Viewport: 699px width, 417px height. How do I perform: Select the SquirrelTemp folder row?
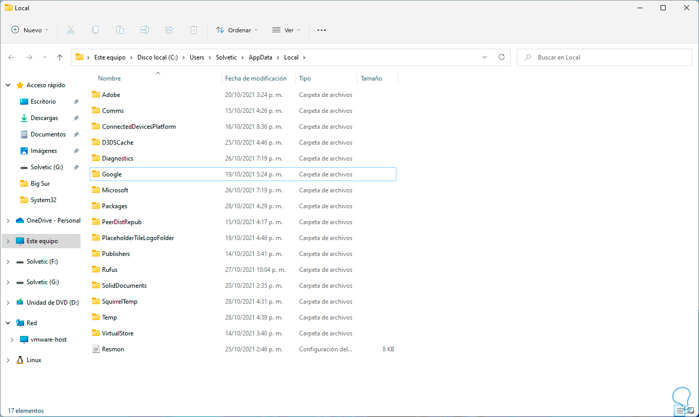(243, 302)
